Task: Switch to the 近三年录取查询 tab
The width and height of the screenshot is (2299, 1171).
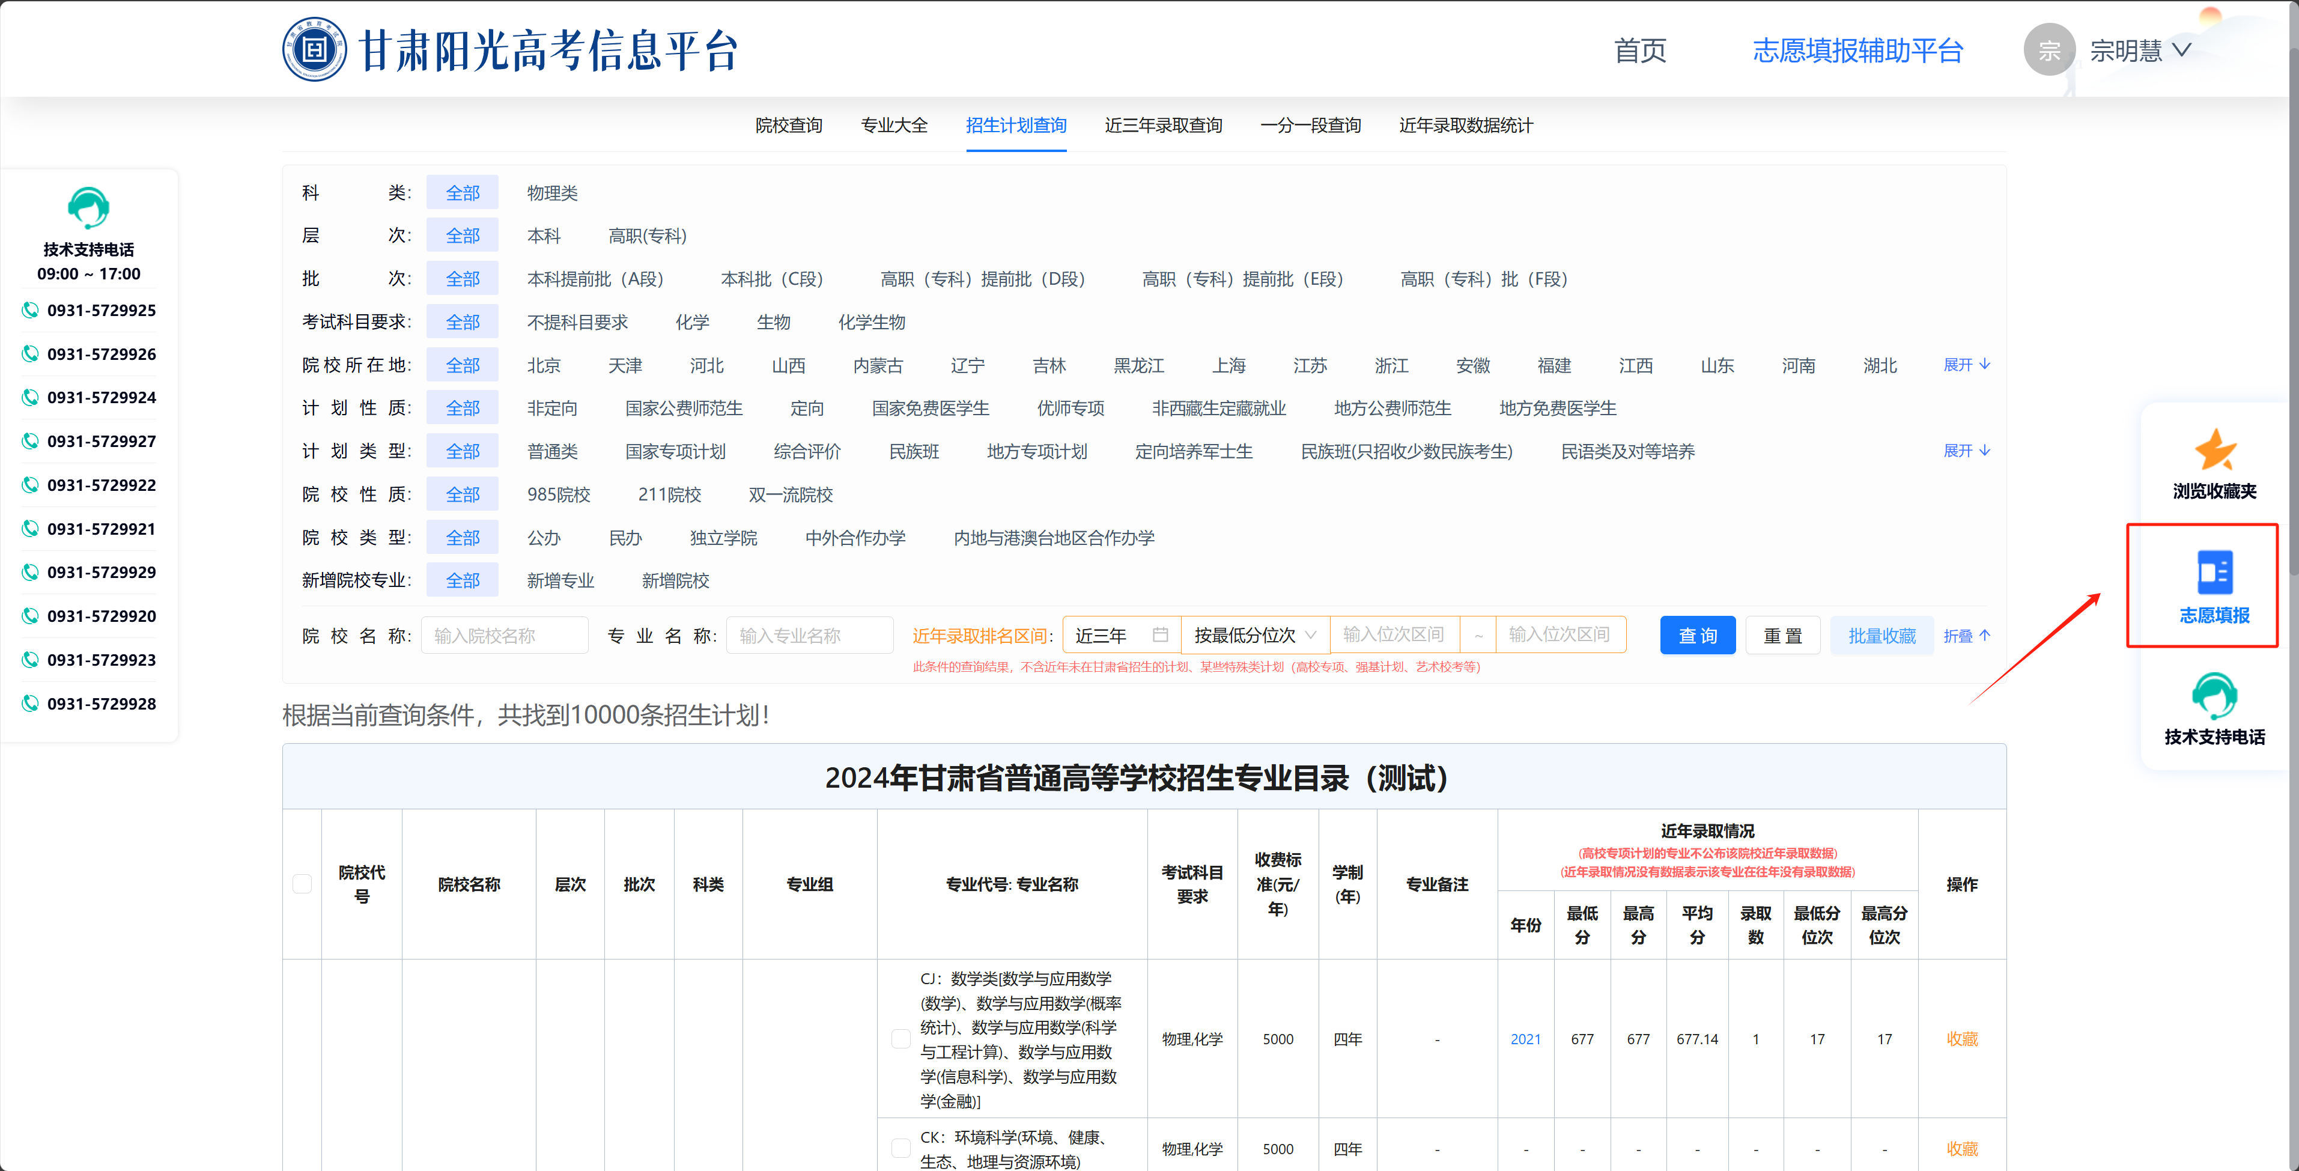Action: 1163,126
